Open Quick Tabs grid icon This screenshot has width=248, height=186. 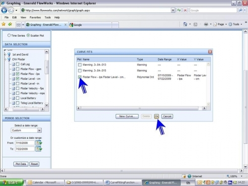pos(18,25)
